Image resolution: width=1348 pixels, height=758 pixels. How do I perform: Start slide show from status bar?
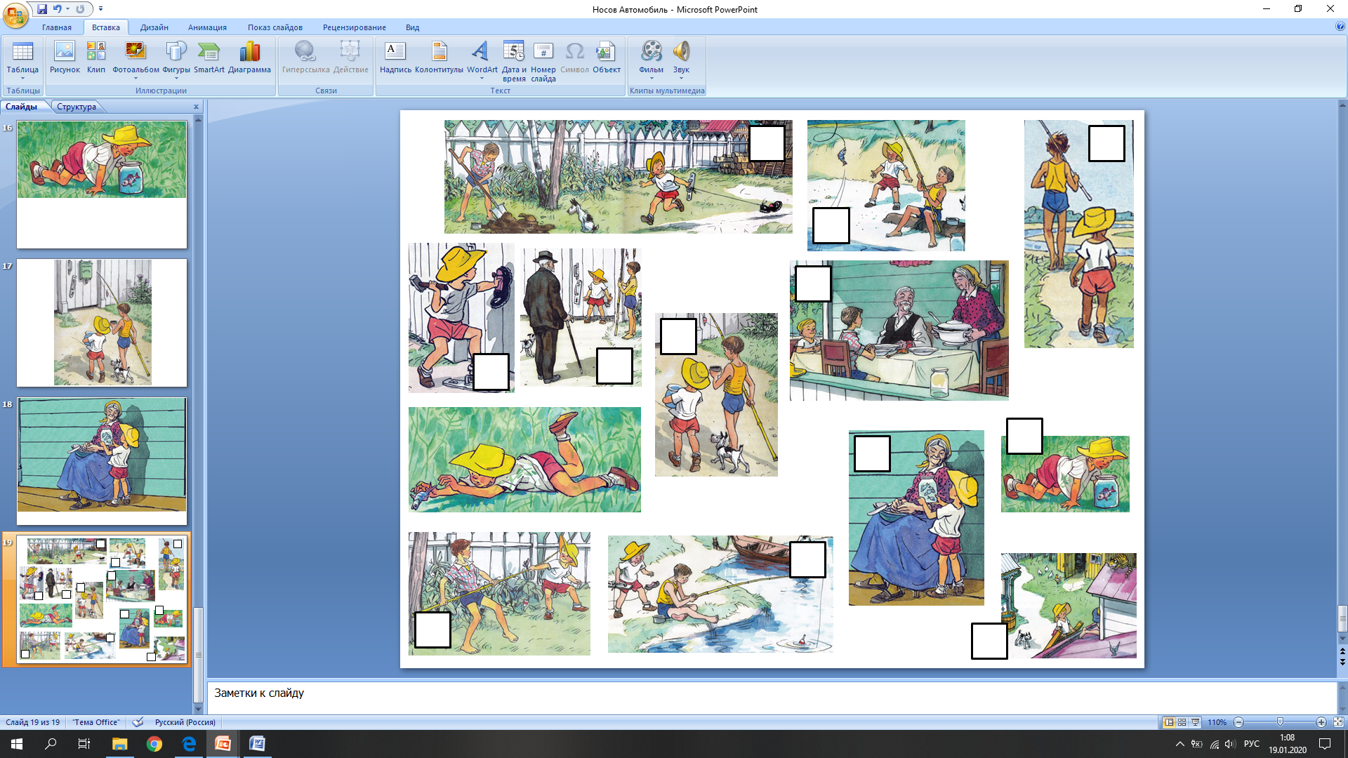click(1195, 722)
